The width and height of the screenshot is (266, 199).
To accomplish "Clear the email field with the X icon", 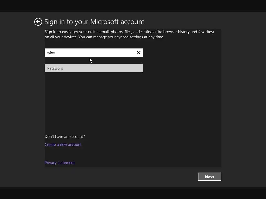I will pyautogui.click(x=139, y=53).
